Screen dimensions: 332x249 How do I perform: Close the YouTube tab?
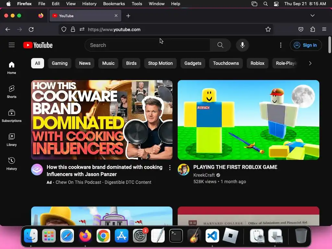coord(116,16)
